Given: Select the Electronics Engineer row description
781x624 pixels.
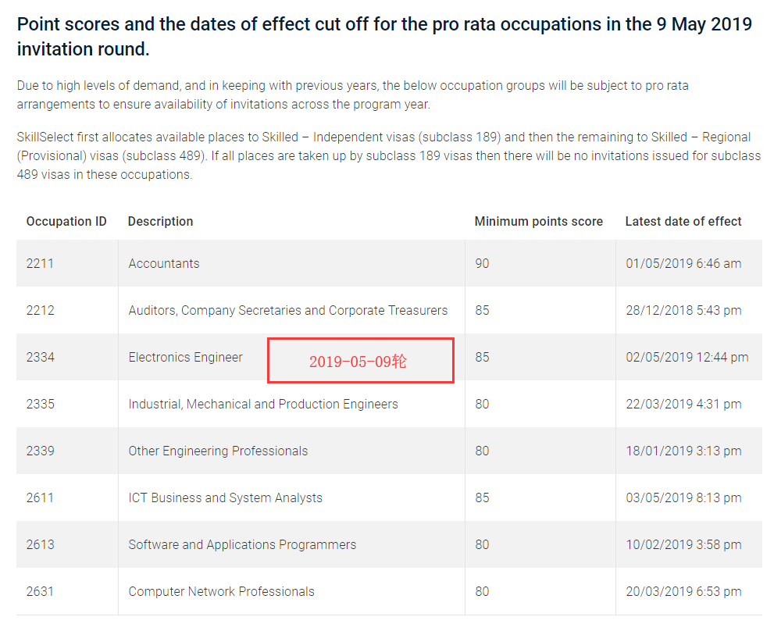Looking at the screenshot, I should click(186, 358).
